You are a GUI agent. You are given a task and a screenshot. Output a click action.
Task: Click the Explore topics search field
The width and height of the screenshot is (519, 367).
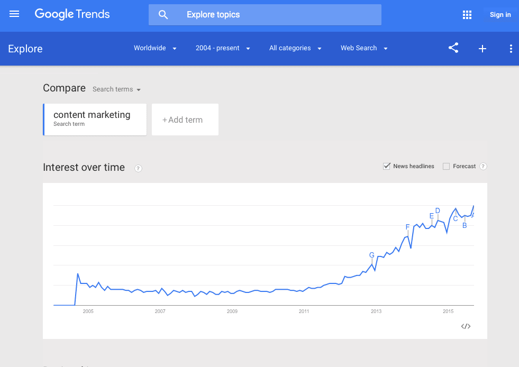265,15
